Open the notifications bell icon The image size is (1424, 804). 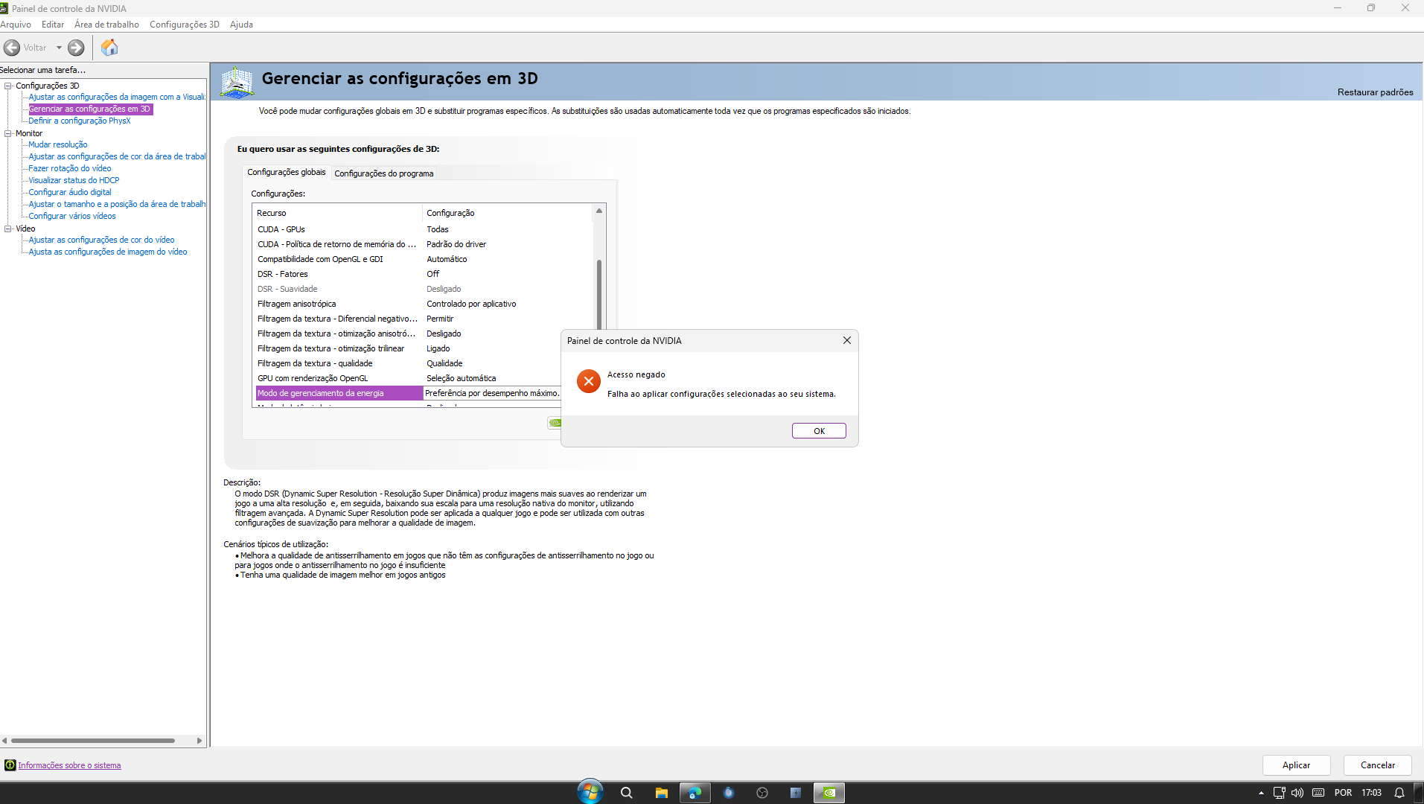pyautogui.click(x=1399, y=793)
